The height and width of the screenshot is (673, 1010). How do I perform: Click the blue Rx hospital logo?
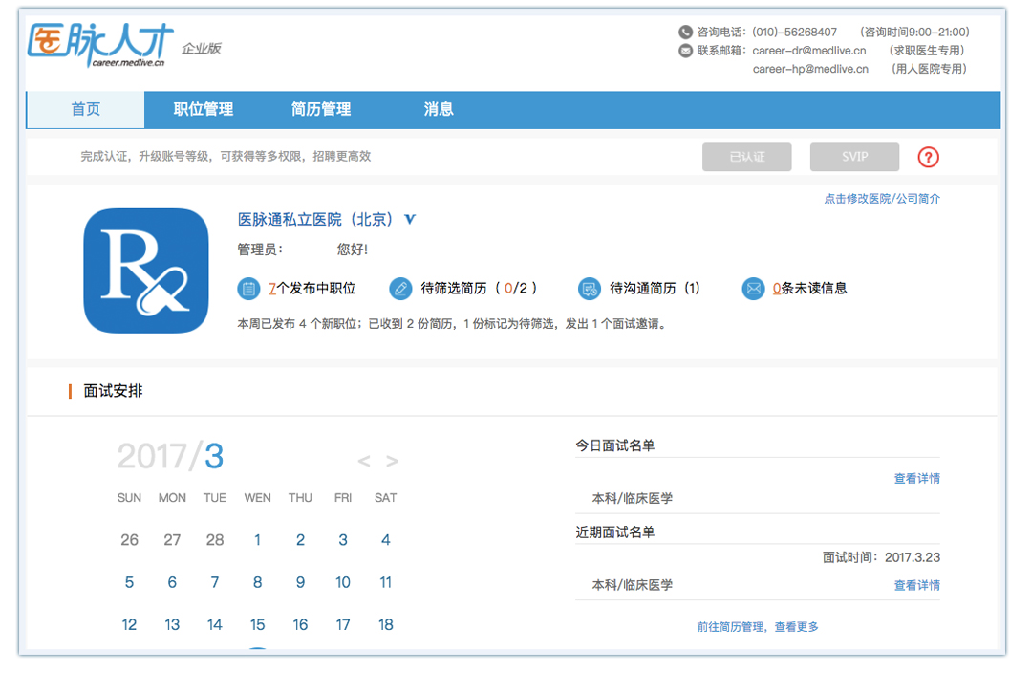pyautogui.click(x=146, y=271)
